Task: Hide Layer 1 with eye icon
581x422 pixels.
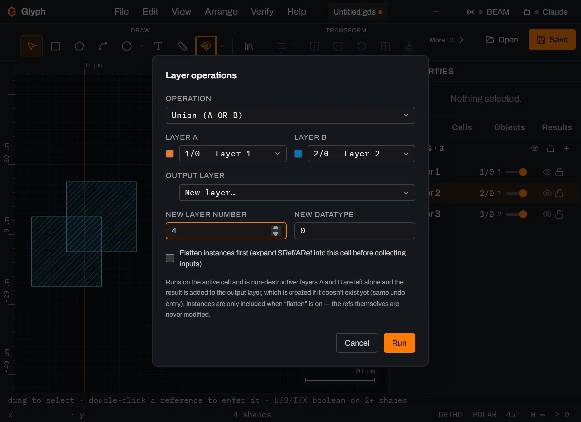Action: tap(547, 172)
